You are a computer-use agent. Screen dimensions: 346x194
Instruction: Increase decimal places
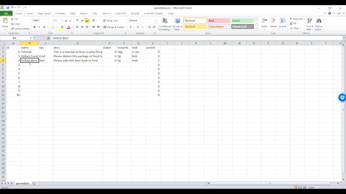[x=149, y=27]
